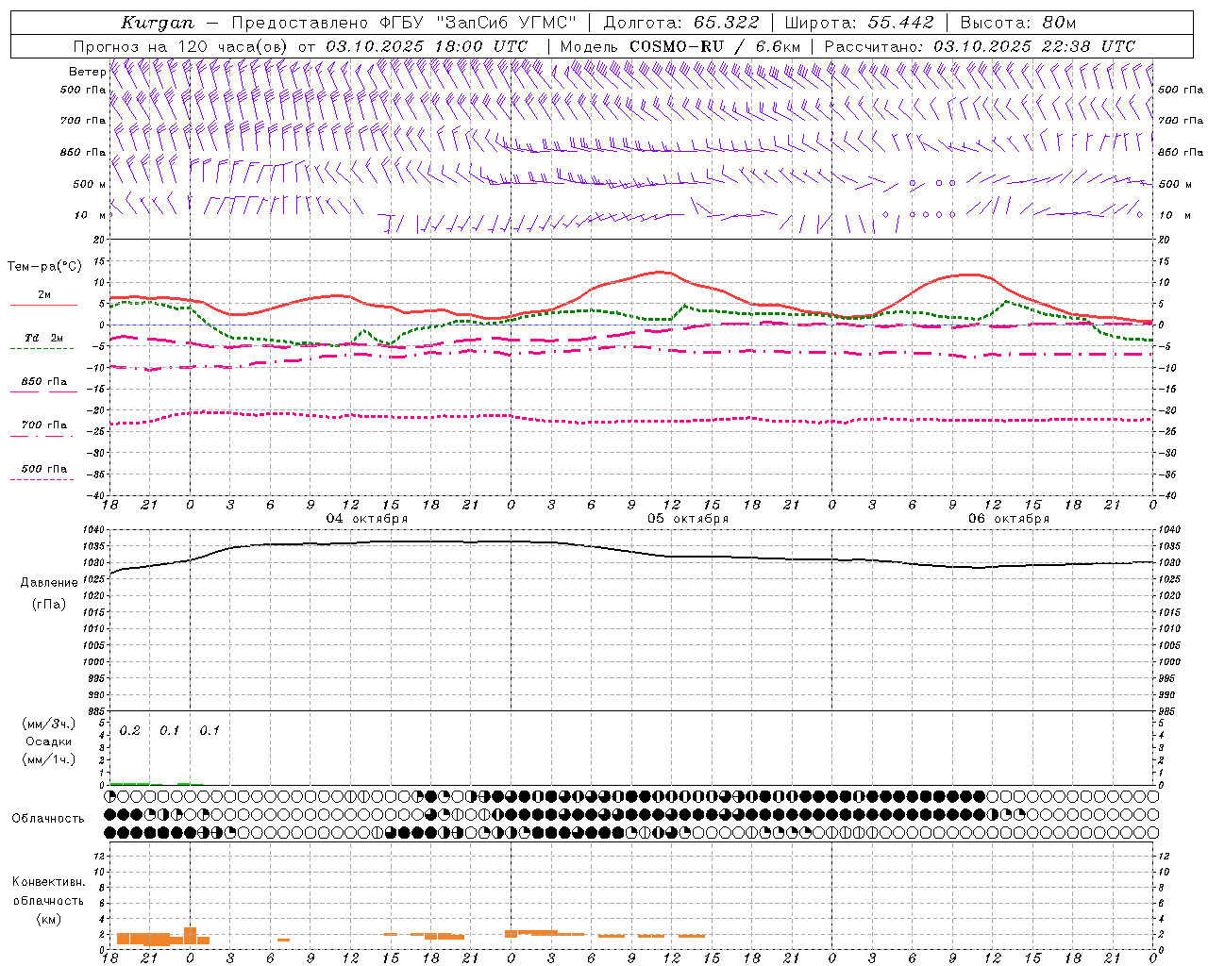1208x966 pixels.
Task: Click the "Прогноз на 120 часа(ов)" forecast text
Action: pos(182,46)
